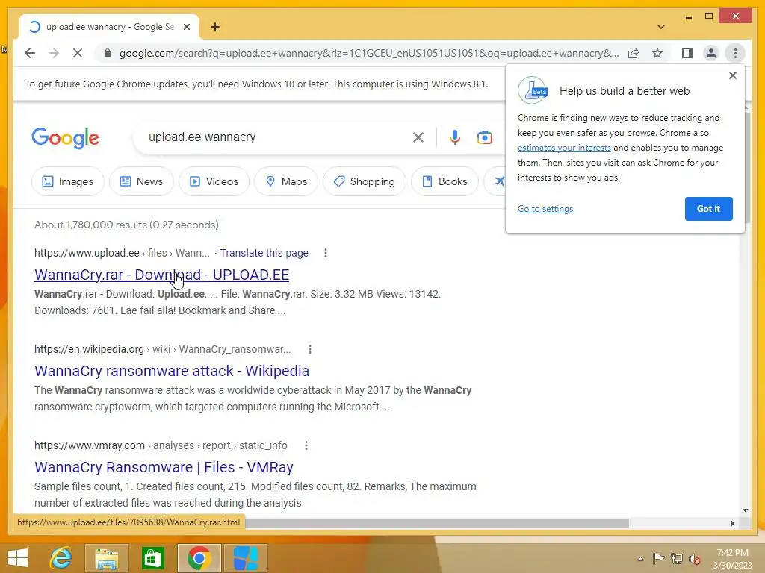Click the https://www.vmray.com result URL text
This screenshot has width=765, height=573.
tap(90, 445)
